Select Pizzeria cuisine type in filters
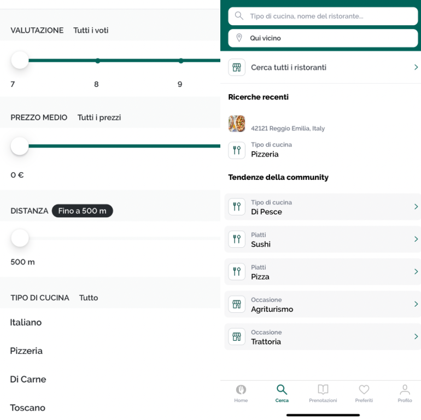Screen dimensions: 421x420 [x=26, y=351]
